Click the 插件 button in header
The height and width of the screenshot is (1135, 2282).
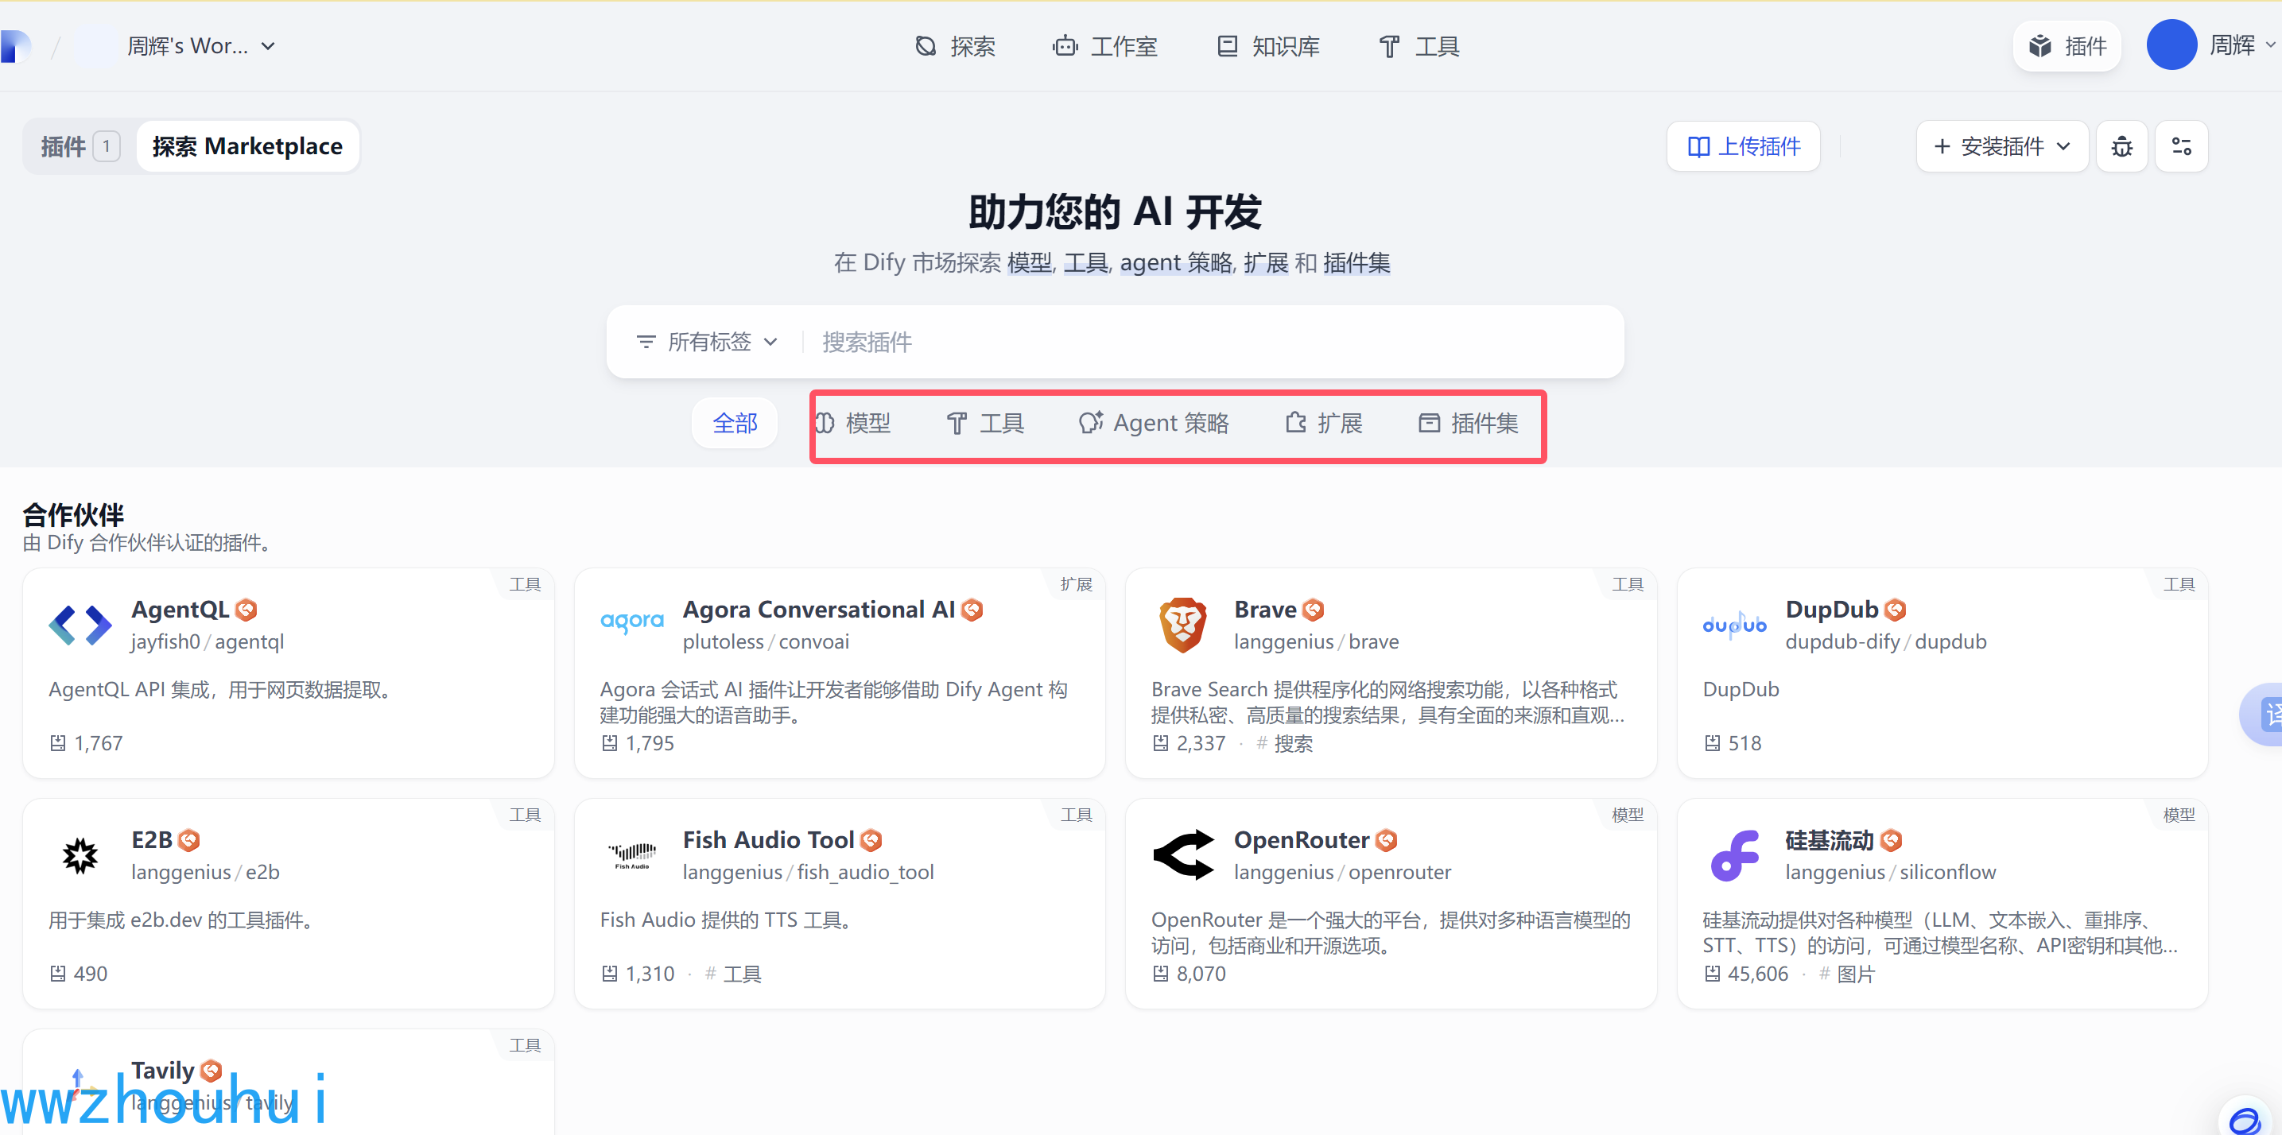pyautogui.click(x=2067, y=46)
